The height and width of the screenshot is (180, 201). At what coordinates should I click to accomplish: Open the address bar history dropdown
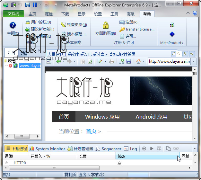(x=194, y=61)
